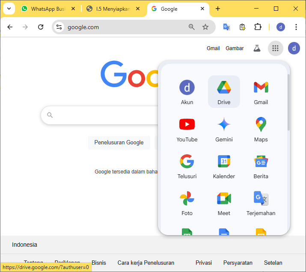This screenshot has width=306, height=272.
Task: Open Google Maps from apps grid
Action: (x=261, y=129)
